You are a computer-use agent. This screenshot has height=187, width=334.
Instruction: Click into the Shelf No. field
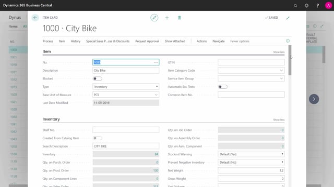[126, 130]
